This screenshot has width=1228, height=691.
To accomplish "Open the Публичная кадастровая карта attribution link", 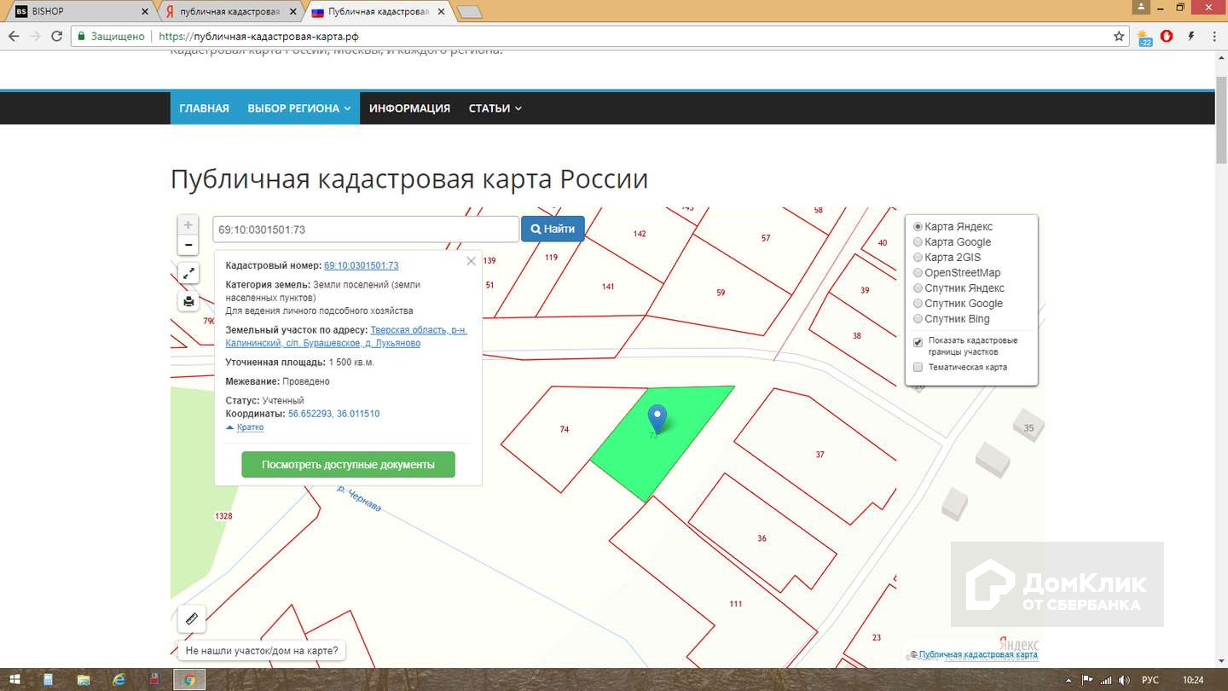I will (978, 654).
